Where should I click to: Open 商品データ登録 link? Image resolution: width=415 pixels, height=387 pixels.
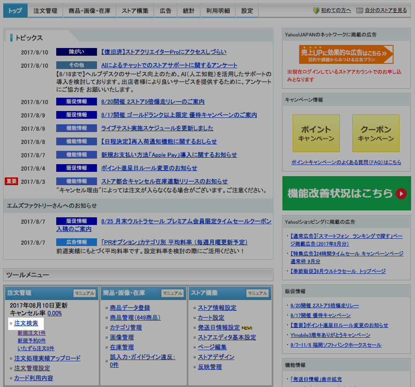coord(130,308)
